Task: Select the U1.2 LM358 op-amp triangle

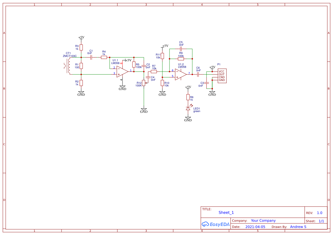Action: pyautogui.click(x=181, y=74)
